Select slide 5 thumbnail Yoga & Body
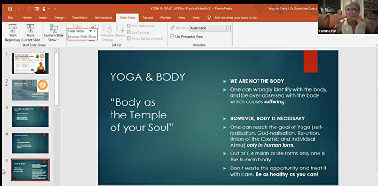Viewport: 378px width, 186px height. pos(30,170)
